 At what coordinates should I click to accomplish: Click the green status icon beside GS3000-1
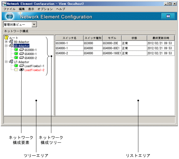click(16, 50)
